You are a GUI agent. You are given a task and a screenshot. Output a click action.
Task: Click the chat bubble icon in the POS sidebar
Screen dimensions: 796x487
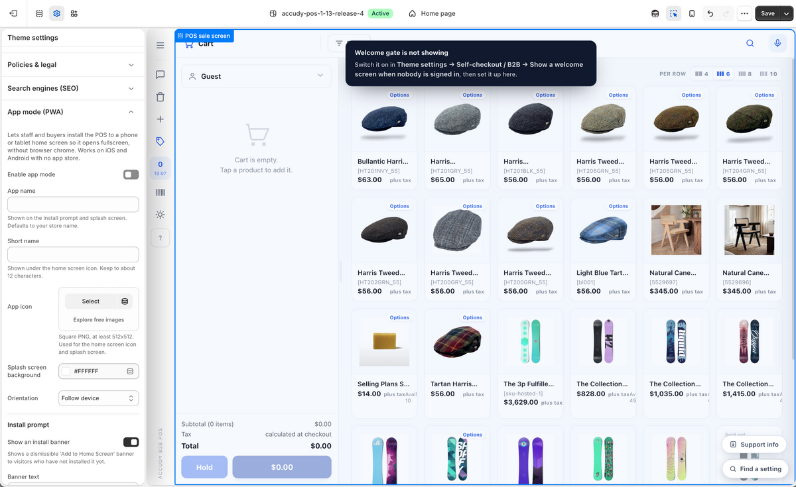click(x=160, y=75)
